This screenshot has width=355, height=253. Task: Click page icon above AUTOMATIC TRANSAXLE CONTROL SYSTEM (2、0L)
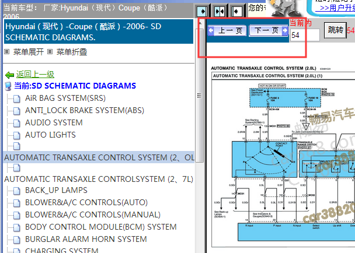(x=16, y=146)
